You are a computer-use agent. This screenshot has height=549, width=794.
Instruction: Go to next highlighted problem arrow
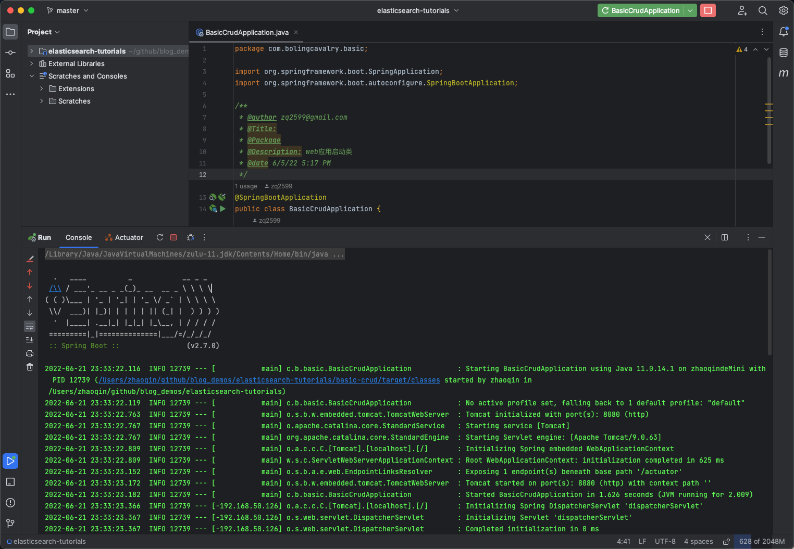point(766,49)
